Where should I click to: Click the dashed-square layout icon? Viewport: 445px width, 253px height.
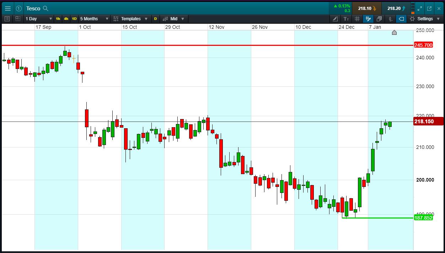[18, 18]
